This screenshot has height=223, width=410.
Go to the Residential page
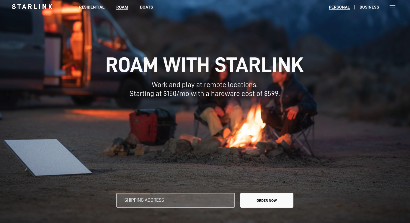(92, 7)
